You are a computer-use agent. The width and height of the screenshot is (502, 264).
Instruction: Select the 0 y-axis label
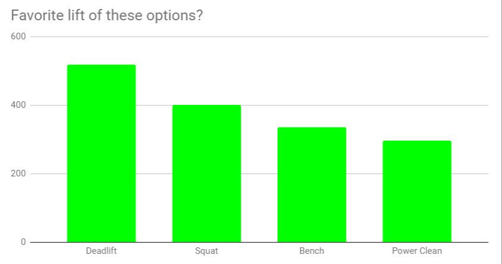click(24, 243)
